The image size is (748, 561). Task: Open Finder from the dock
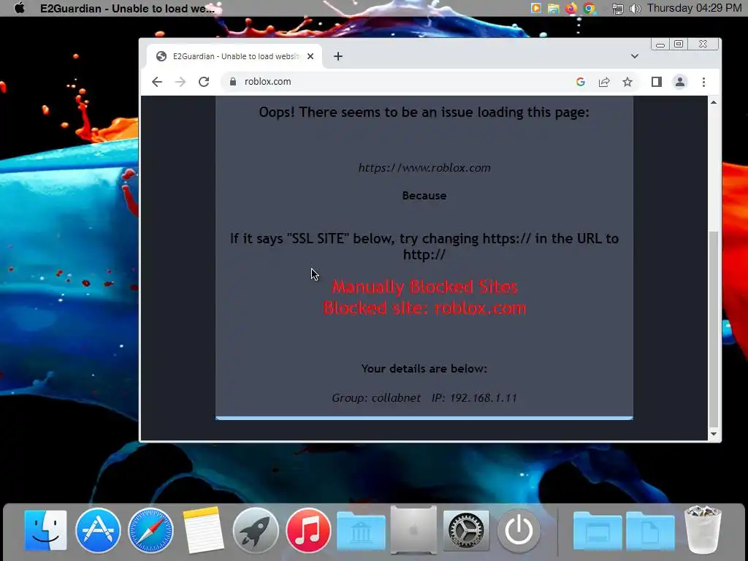point(46,530)
